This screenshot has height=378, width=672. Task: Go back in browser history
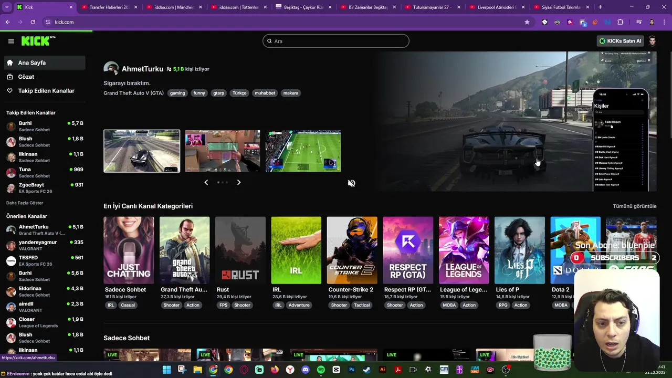click(7, 22)
